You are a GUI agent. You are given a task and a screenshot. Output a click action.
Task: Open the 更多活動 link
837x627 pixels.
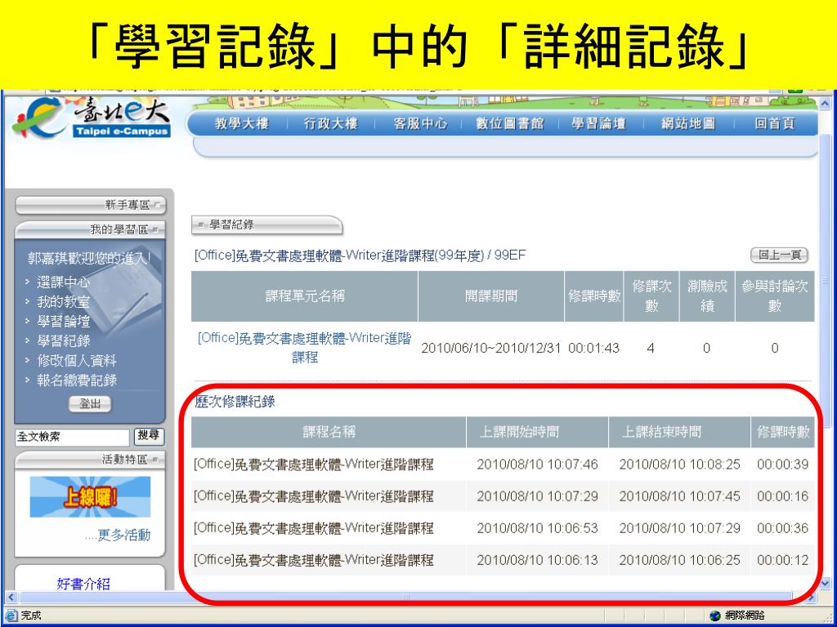click(118, 536)
